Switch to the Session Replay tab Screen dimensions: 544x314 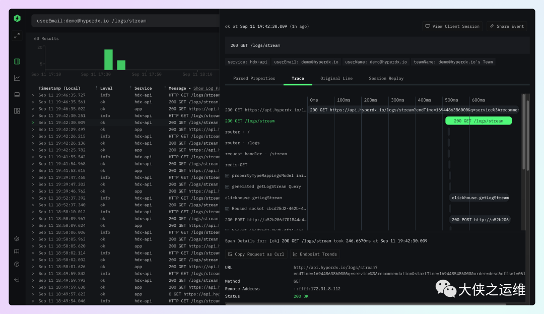(386, 79)
